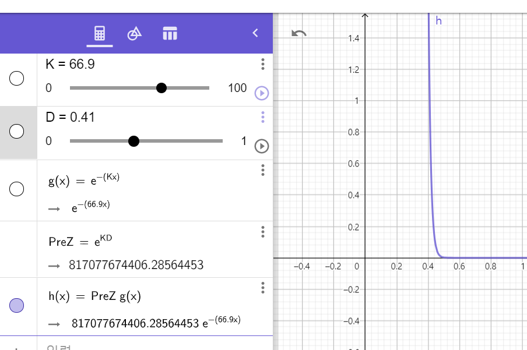Click the D slider handle at 0.41
Screen dimensions: 527x350
[x=133, y=141]
